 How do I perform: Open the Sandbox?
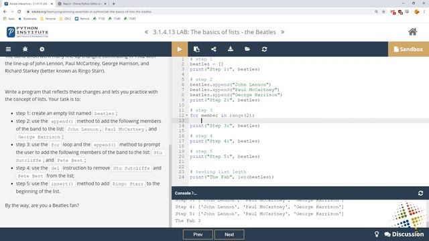pos(408,49)
